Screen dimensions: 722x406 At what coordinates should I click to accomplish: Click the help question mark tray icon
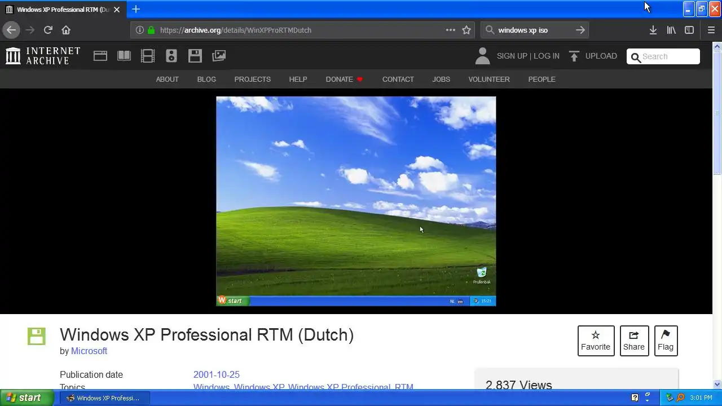tap(635, 398)
